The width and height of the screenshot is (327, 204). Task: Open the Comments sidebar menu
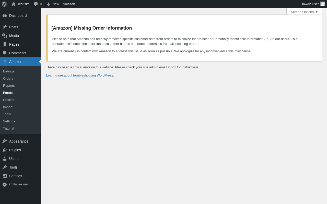click(x=20, y=53)
